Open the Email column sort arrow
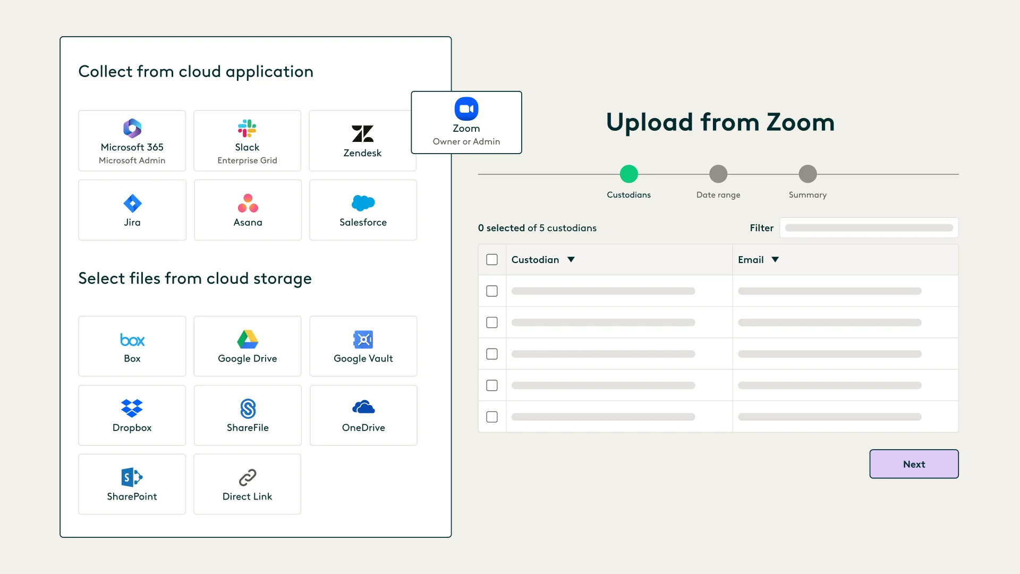1020x574 pixels. point(775,259)
